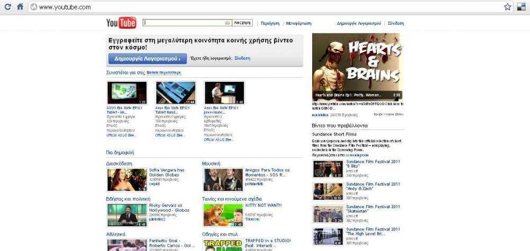The height and width of the screenshot is (251, 530).
Task: Click Amigos Para Todos os Momentos title
Action: point(267,172)
